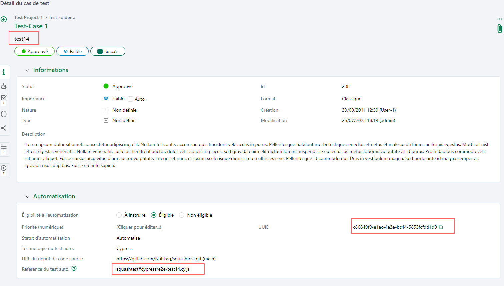The width and height of the screenshot is (504, 286).
Task: Open the share-nodes icon sidebar tab
Action: click(x=4, y=128)
